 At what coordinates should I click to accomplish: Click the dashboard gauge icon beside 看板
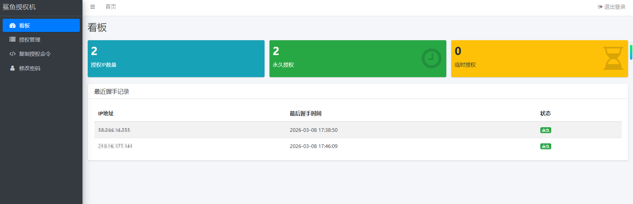[13, 25]
